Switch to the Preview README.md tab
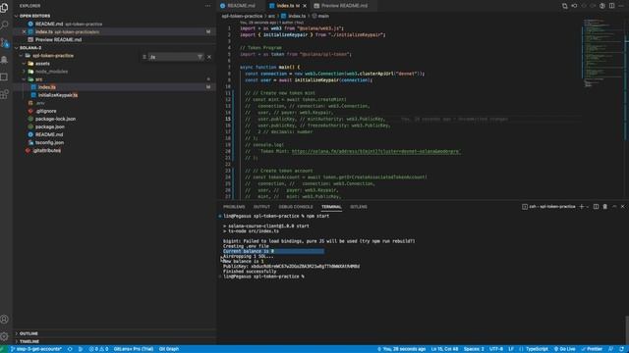Image resolution: width=629 pixels, height=353 pixels. tap(344, 6)
